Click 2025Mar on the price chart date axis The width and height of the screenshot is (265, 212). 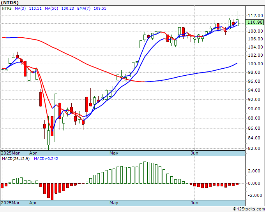tap(11, 153)
